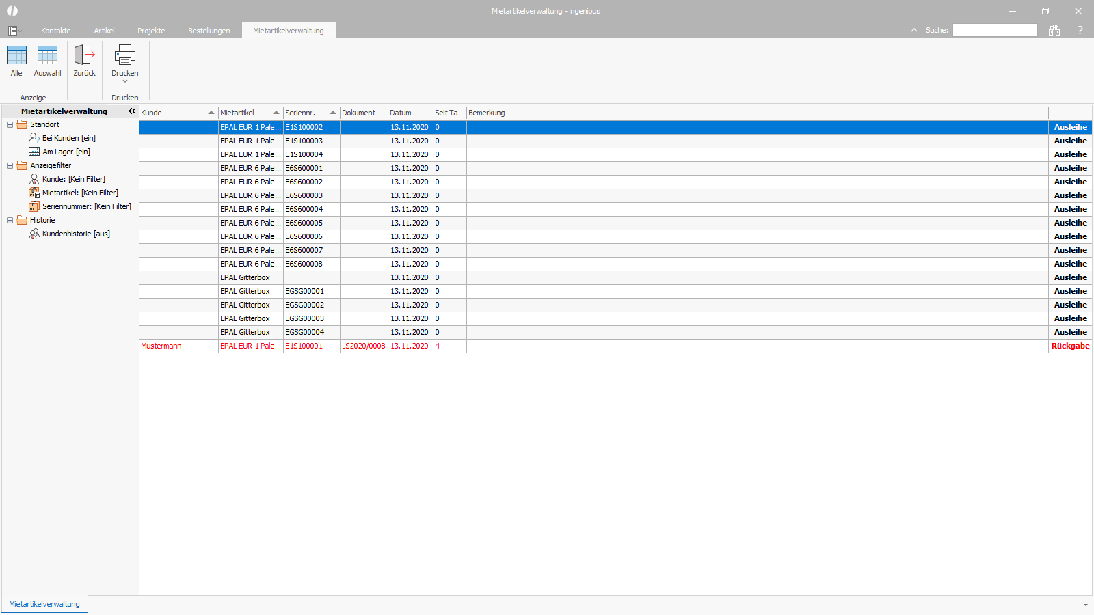Collapse the ribbon using the up chevron

point(914,30)
